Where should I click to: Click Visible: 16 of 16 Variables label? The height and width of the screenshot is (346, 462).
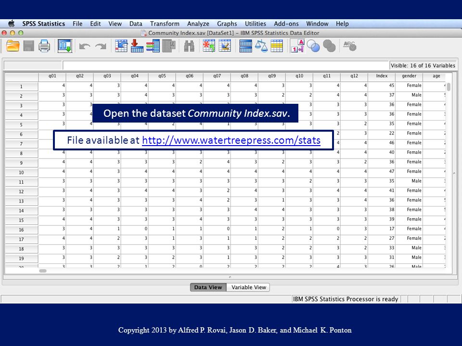pyautogui.click(x=423, y=66)
